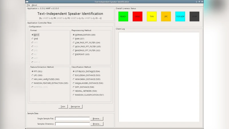Click the red DEAD status indicator
Viewport: 229px width, 129px height.
coord(137,17)
